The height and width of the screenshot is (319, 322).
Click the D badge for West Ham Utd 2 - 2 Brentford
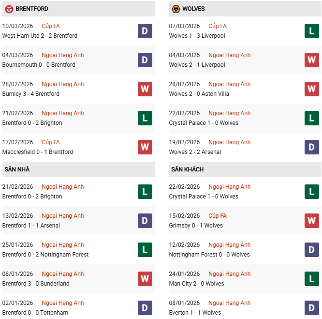(x=145, y=31)
